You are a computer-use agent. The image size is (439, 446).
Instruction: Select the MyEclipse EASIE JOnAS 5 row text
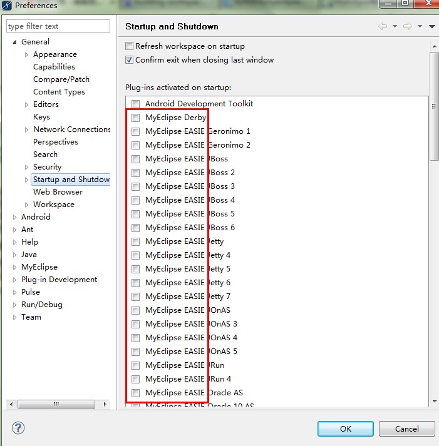(x=191, y=352)
